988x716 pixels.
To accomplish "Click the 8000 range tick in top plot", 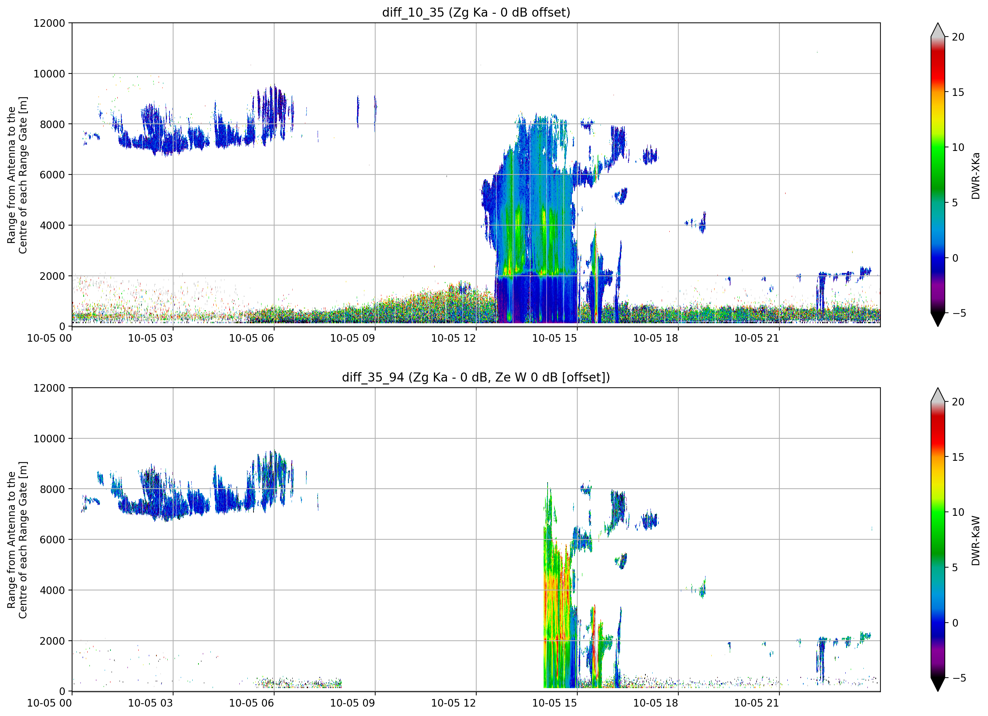I will pyautogui.click(x=52, y=124).
